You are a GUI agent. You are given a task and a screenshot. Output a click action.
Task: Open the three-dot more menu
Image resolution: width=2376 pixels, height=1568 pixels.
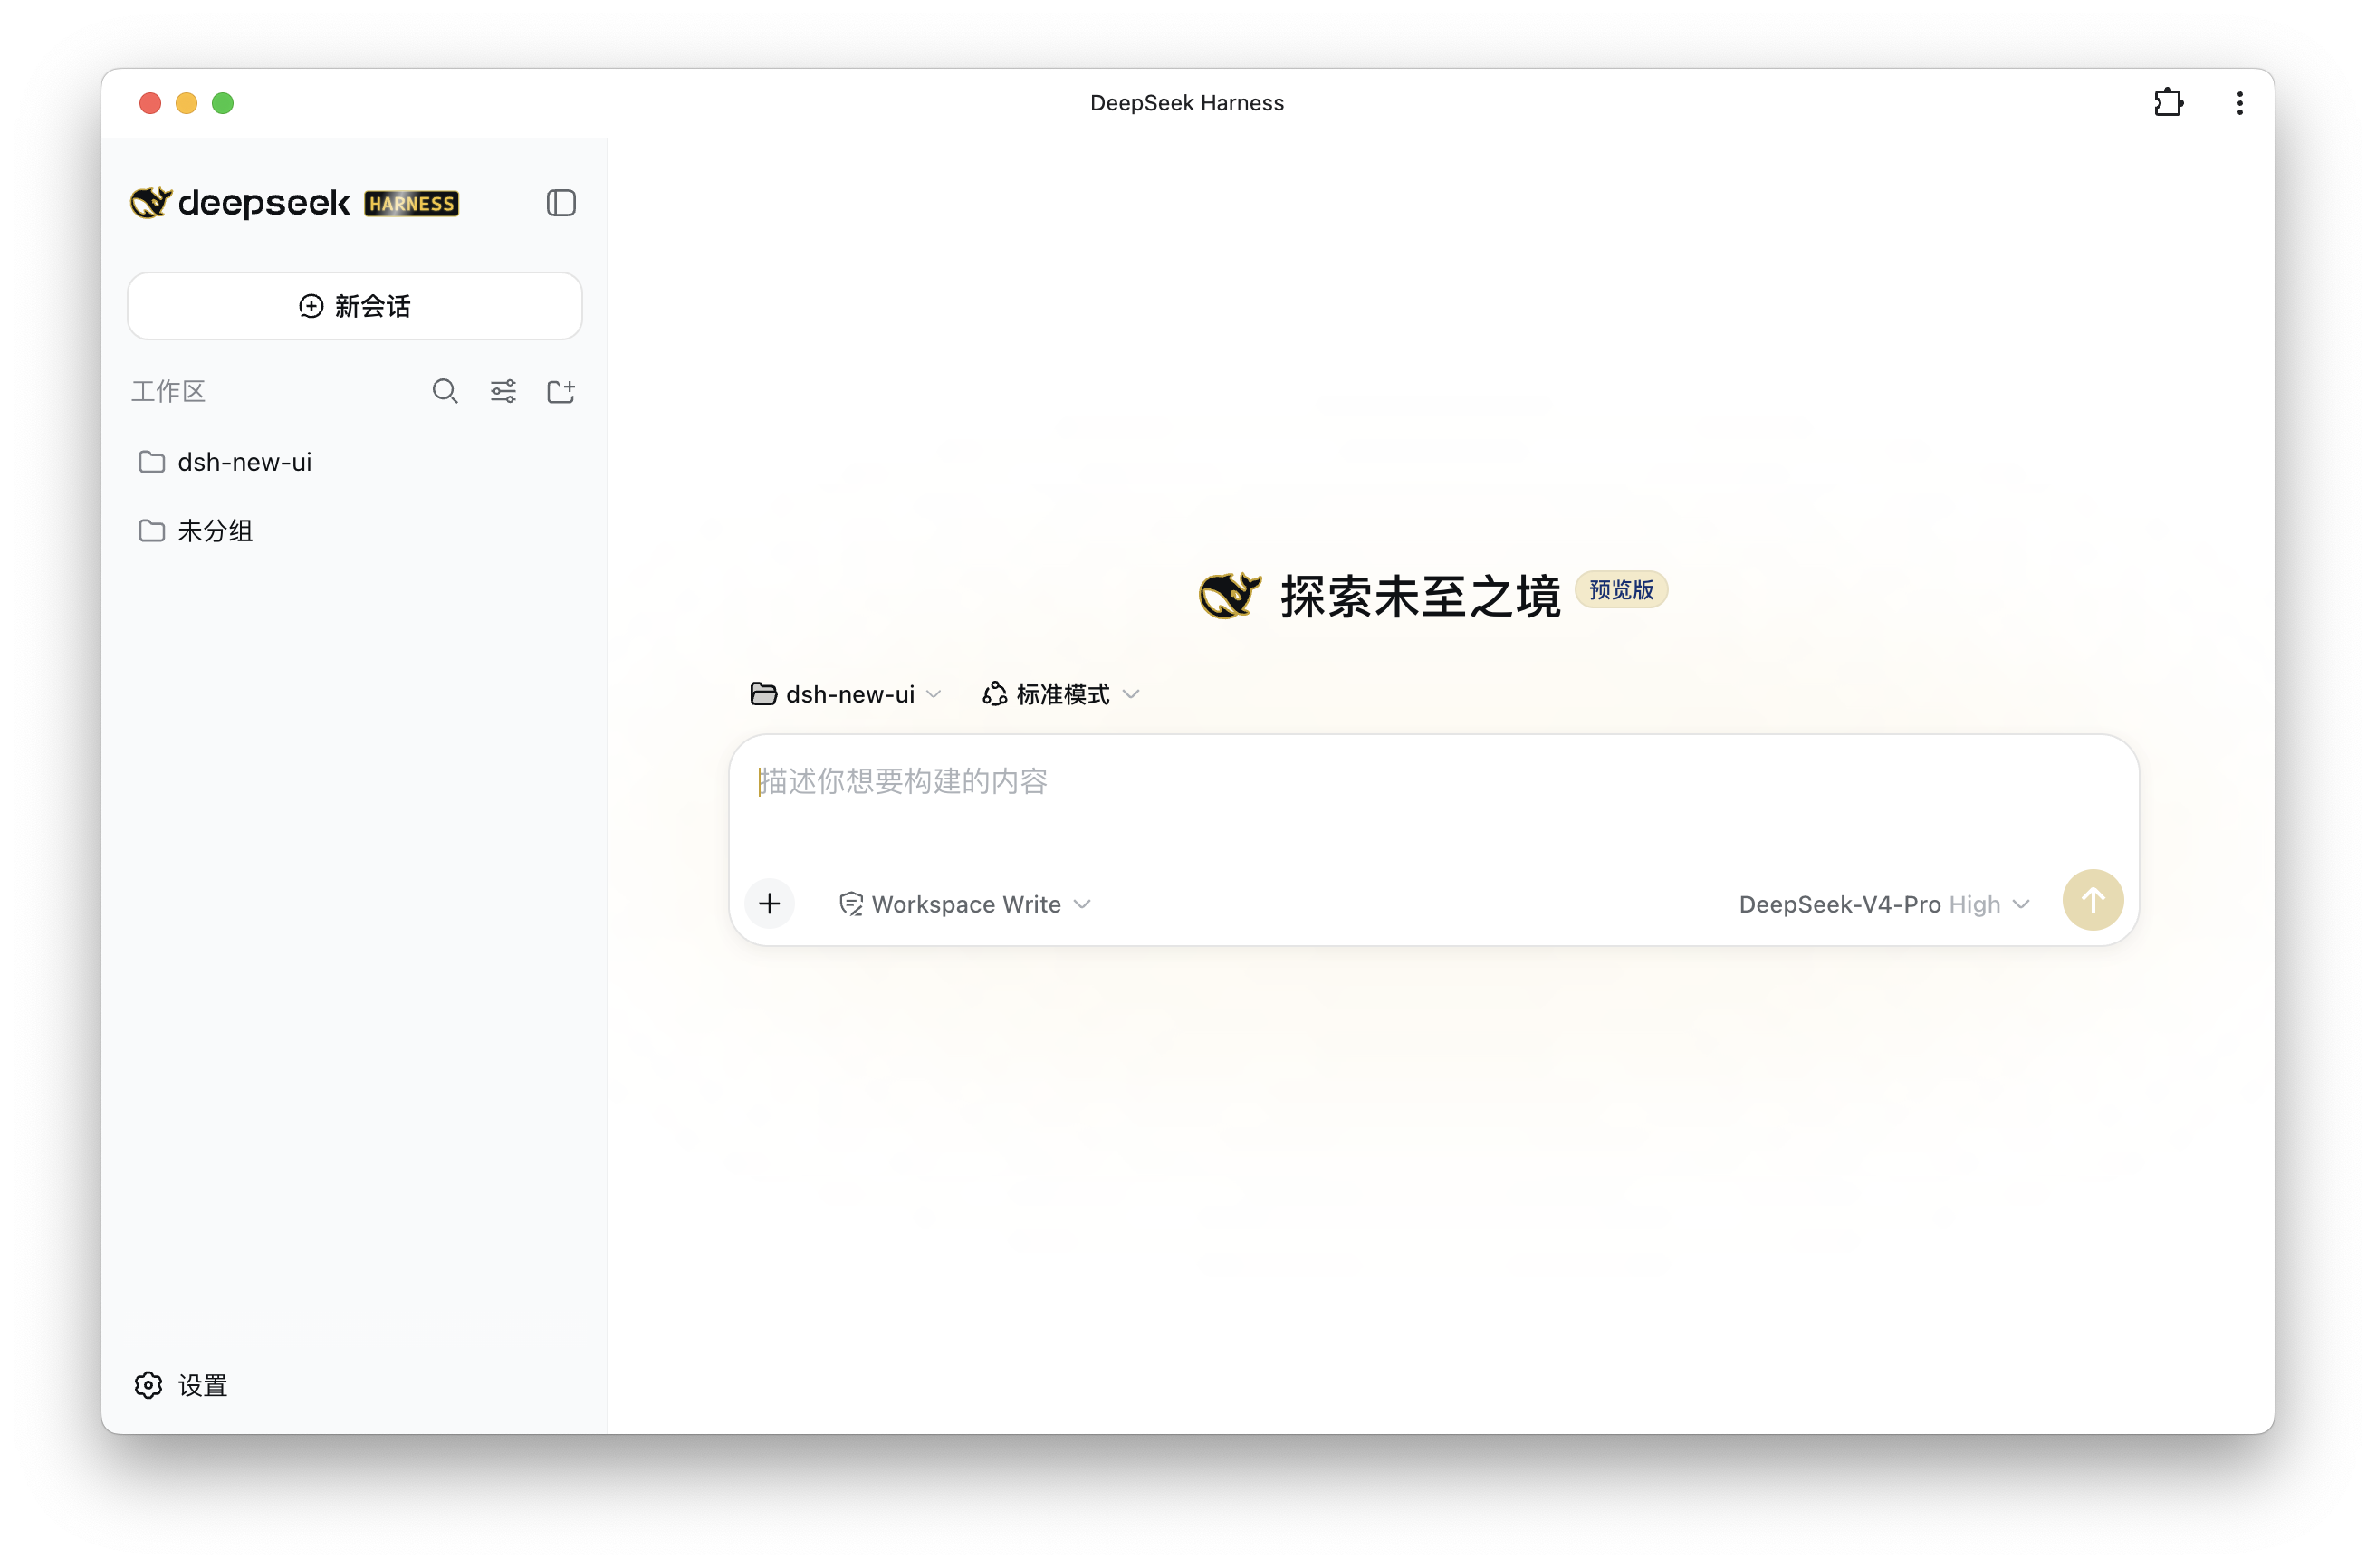pos(2240,103)
